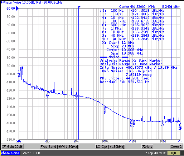Screen dimensions: 184x156
Task: Click marker row 9: 40 MHz readout
Action: point(133,36)
